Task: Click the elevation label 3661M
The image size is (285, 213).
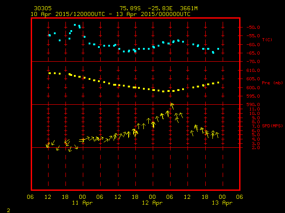Action: point(189,8)
